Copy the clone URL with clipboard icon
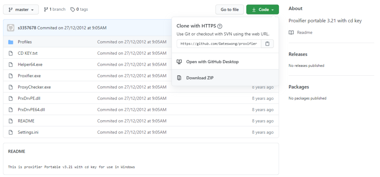 click(x=267, y=44)
